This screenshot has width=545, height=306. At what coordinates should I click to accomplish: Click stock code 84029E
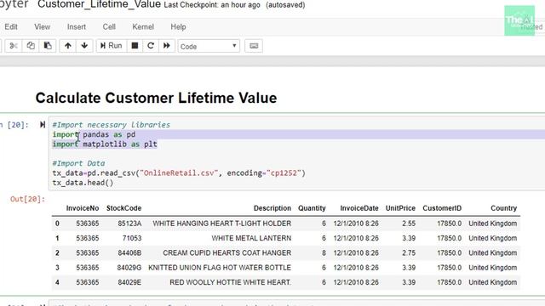coord(129,282)
